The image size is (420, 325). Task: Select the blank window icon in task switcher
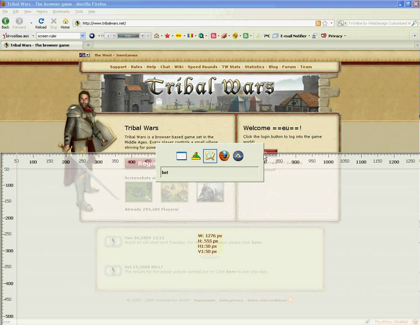coord(182,156)
